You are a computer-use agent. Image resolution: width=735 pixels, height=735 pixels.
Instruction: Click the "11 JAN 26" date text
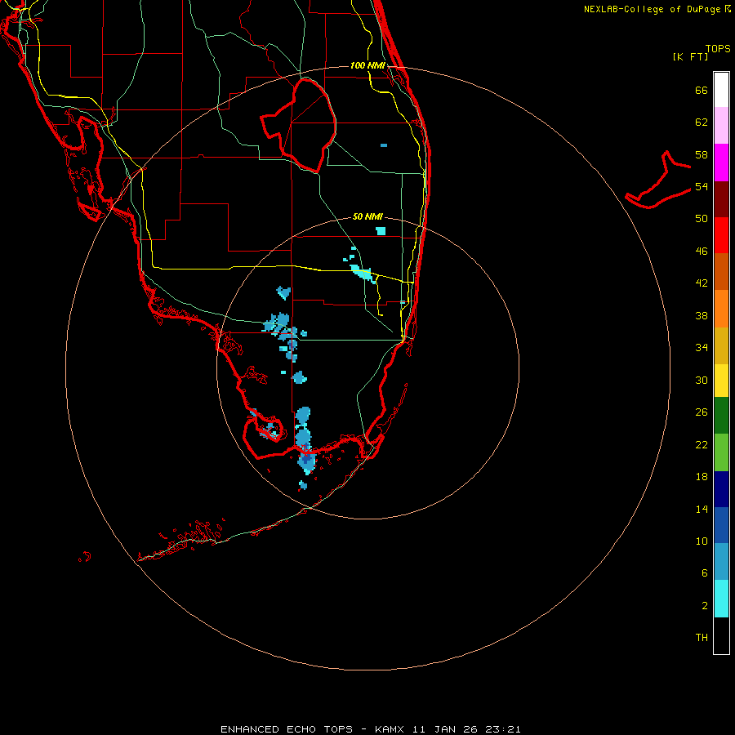pyautogui.click(x=445, y=729)
